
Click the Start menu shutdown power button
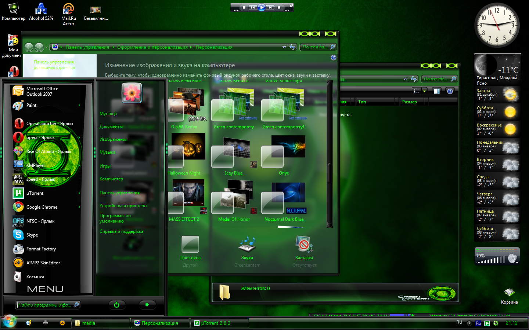tap(117, 305)
